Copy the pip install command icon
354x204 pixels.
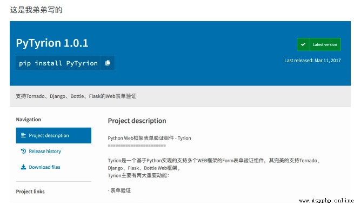click(108, 63)
